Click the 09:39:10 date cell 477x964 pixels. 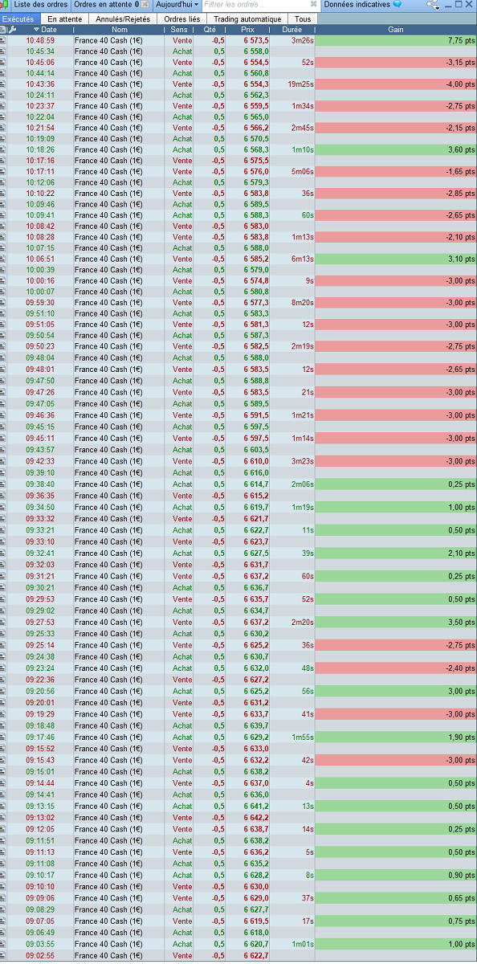coord(40,472)
